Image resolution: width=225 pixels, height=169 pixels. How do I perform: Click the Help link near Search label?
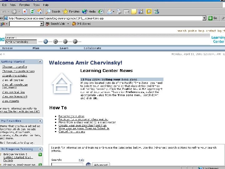(81, 160)
